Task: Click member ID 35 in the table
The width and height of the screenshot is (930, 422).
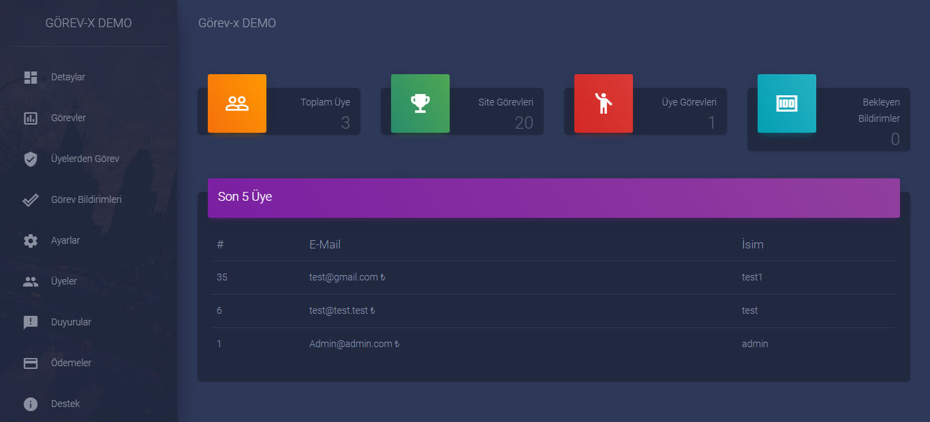Action: coord(222,278)
